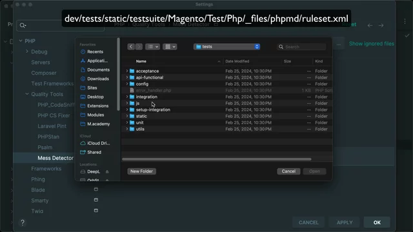The image size is (413, 232).
Task: Click OK in Settings window
Action: coord(377,222)
